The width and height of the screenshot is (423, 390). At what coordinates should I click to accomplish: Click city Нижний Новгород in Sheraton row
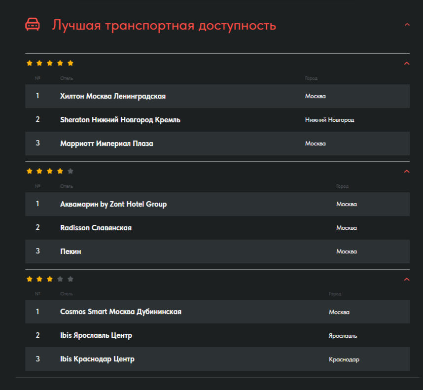(x=329, y=120)
